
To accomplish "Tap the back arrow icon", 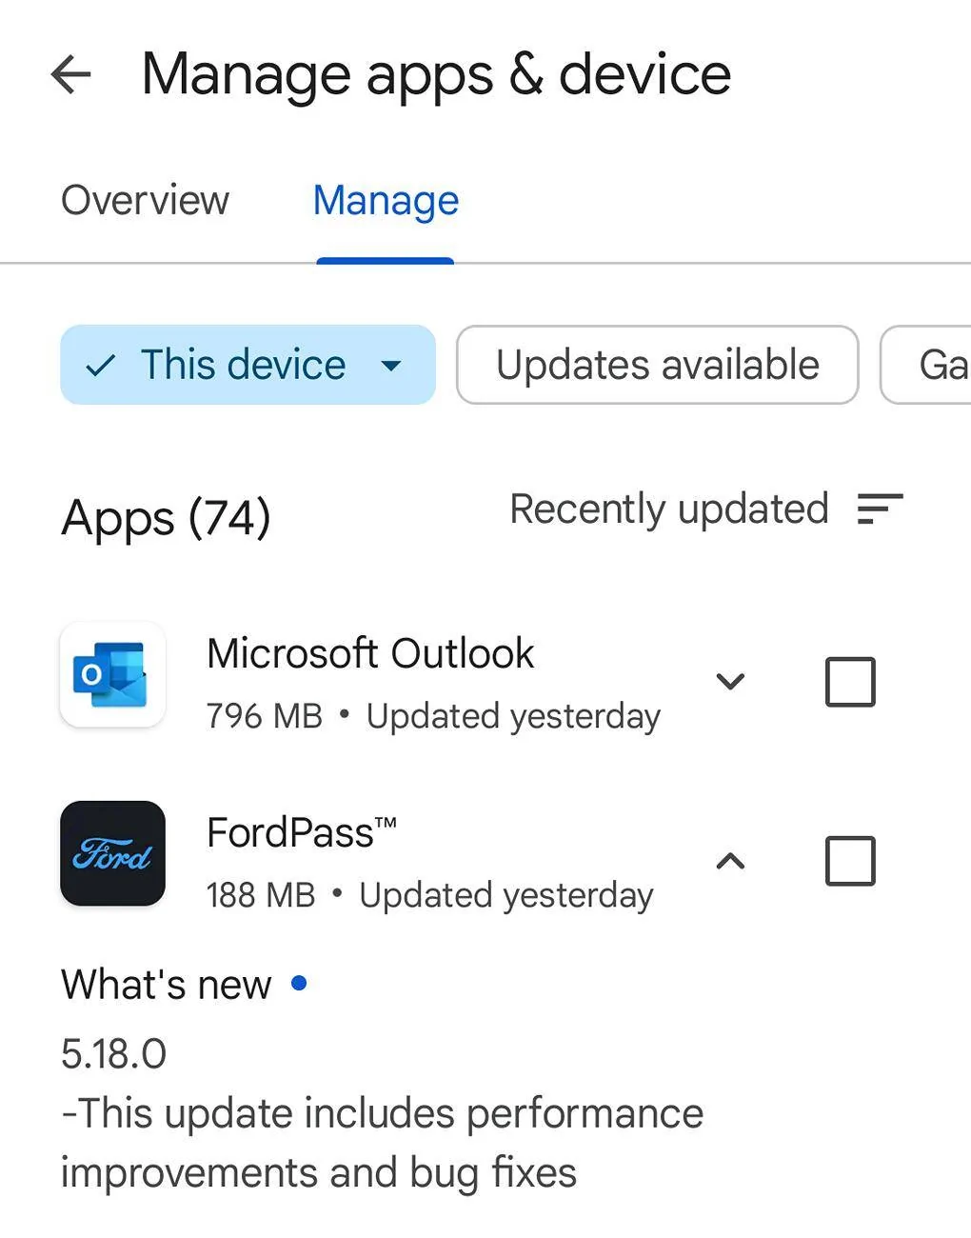I will coord(71,74).
